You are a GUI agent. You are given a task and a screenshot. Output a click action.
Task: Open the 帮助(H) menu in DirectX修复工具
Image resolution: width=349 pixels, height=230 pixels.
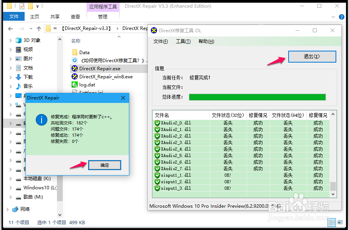click(206, 41)
